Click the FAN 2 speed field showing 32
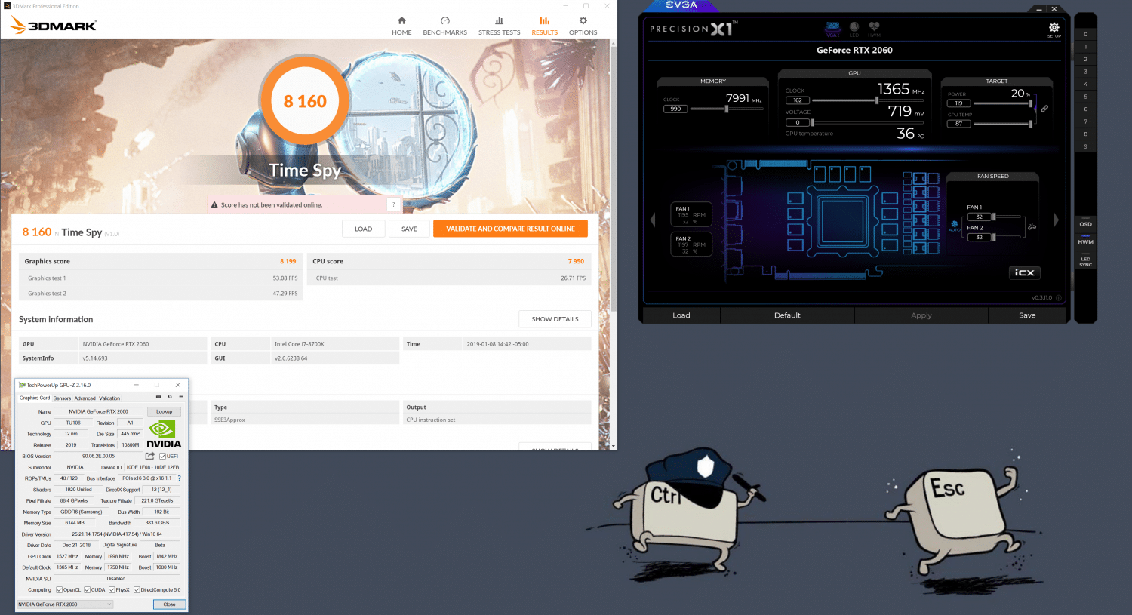 pos(979,237)
